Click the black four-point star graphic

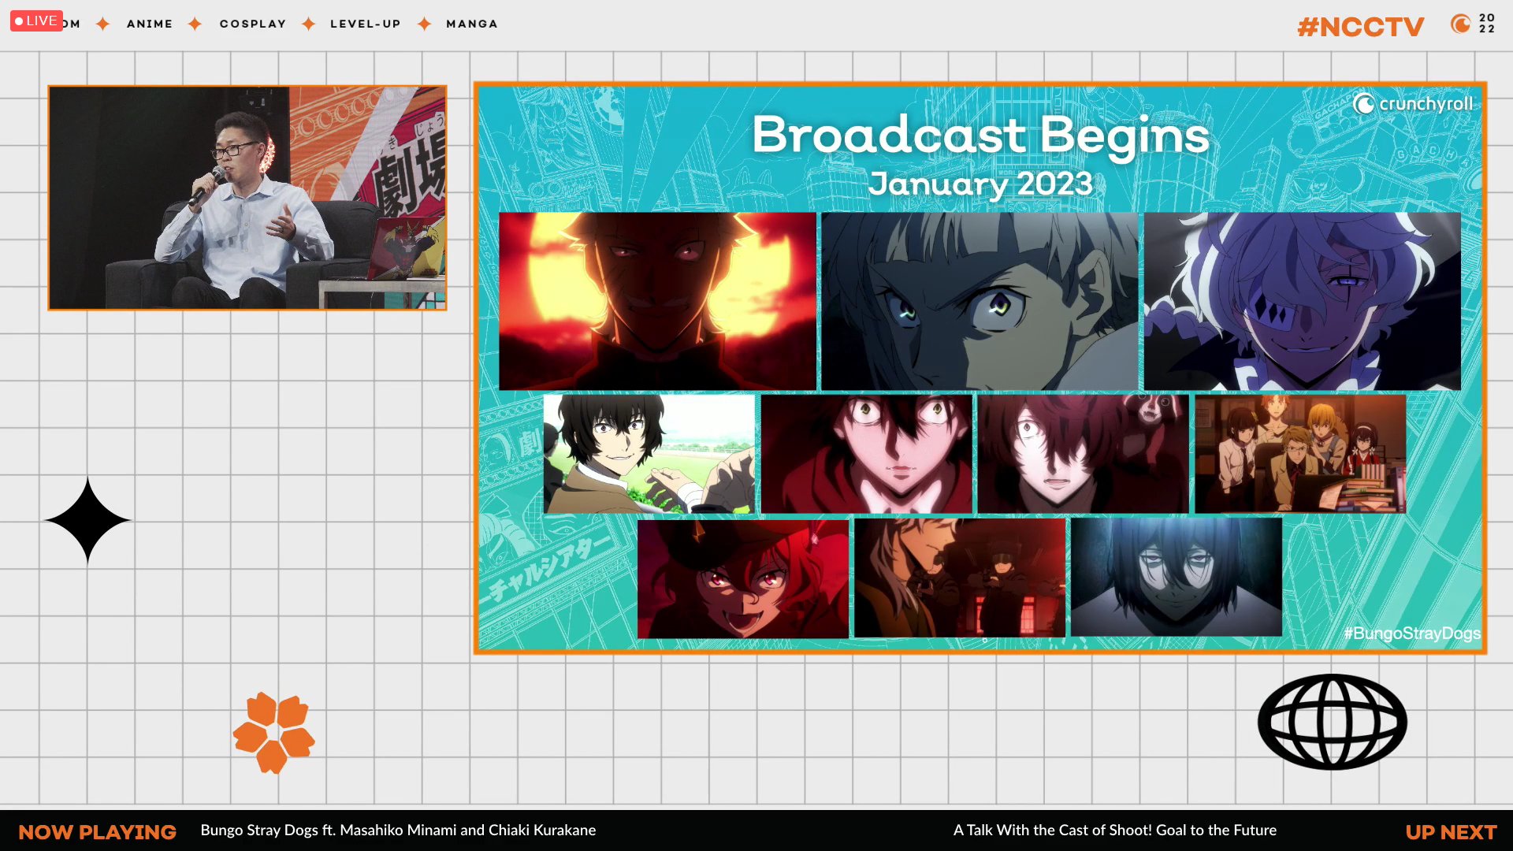(87, 520)
